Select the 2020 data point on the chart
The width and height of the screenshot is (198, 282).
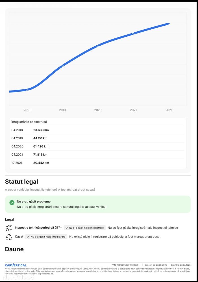(98, 45)
